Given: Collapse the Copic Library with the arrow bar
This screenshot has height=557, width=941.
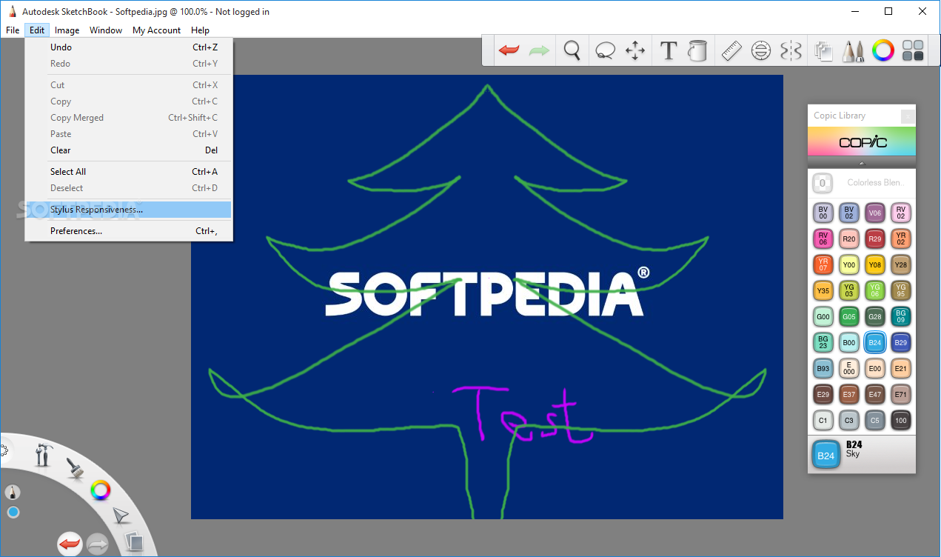Looking at the screenshot, I should pos(862,162).
